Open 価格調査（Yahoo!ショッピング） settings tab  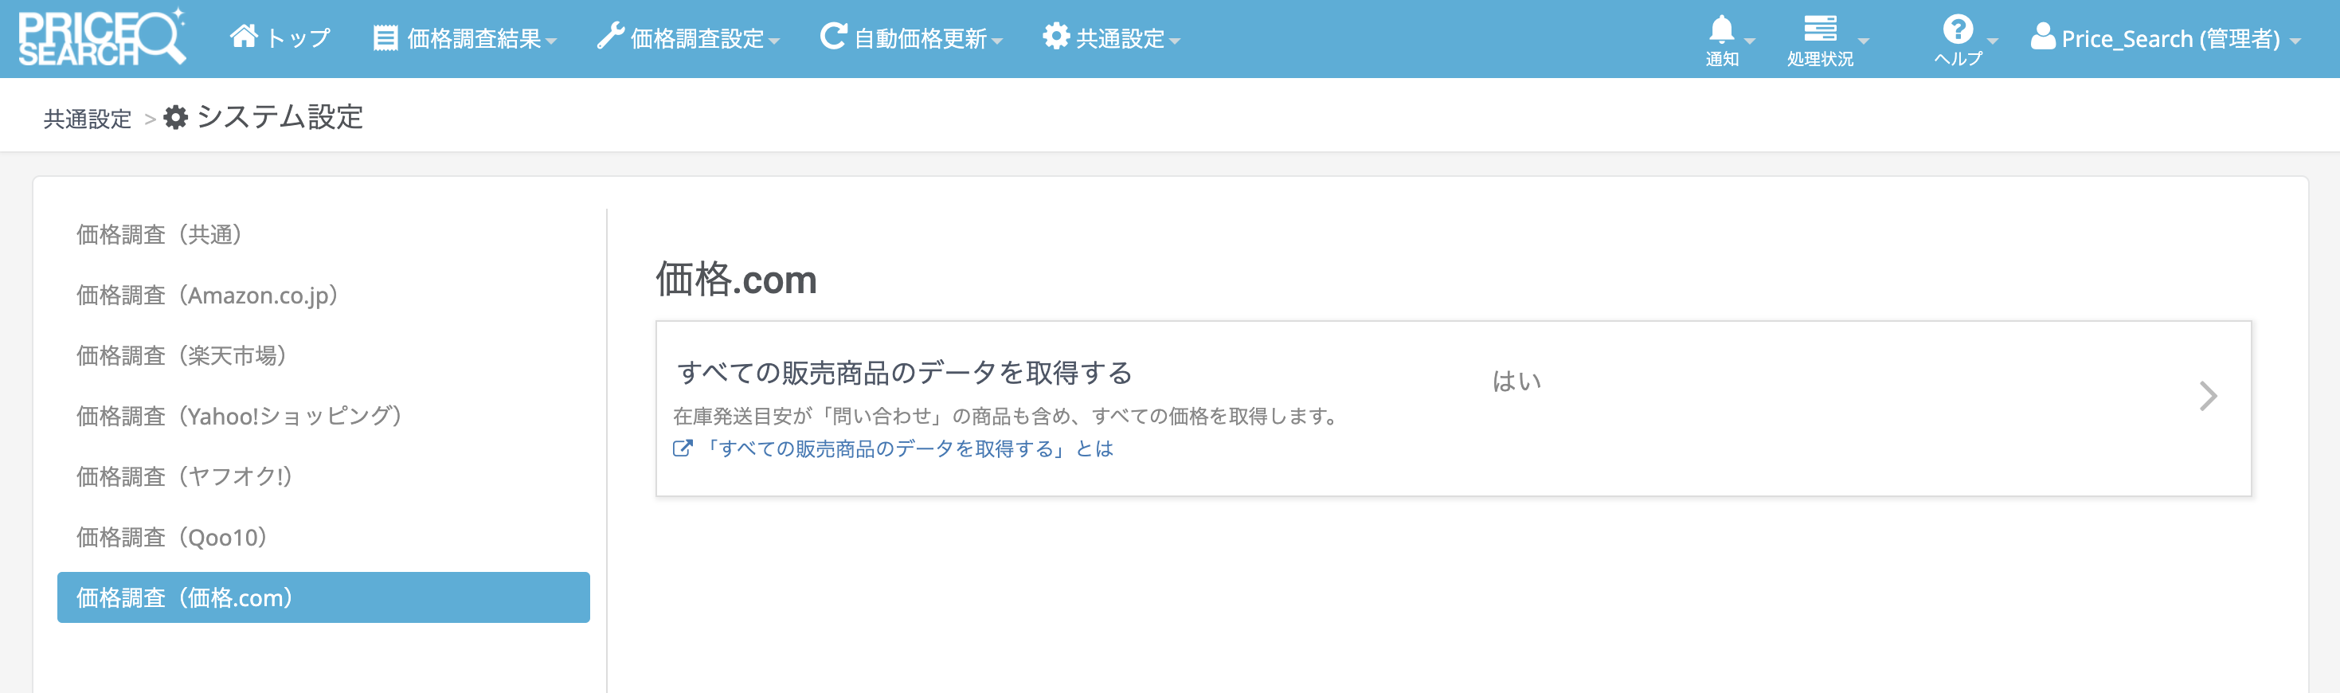[239, 416]
